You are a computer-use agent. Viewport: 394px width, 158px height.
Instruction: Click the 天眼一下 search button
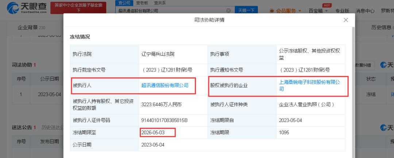tap(246, 11)
